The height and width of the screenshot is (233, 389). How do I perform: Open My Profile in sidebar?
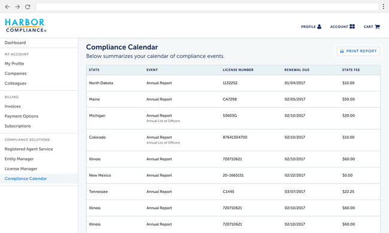point(14,64)
